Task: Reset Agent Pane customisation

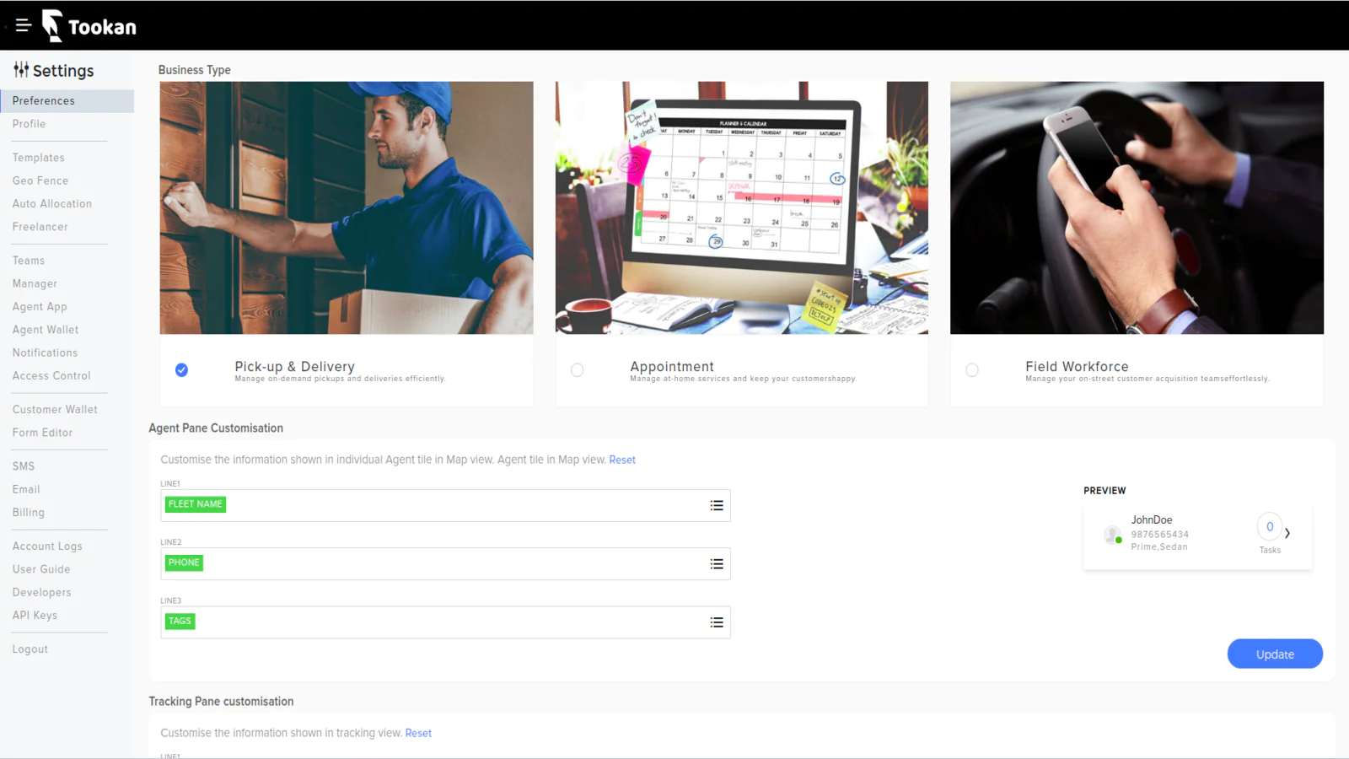Action: click(622, 460)
